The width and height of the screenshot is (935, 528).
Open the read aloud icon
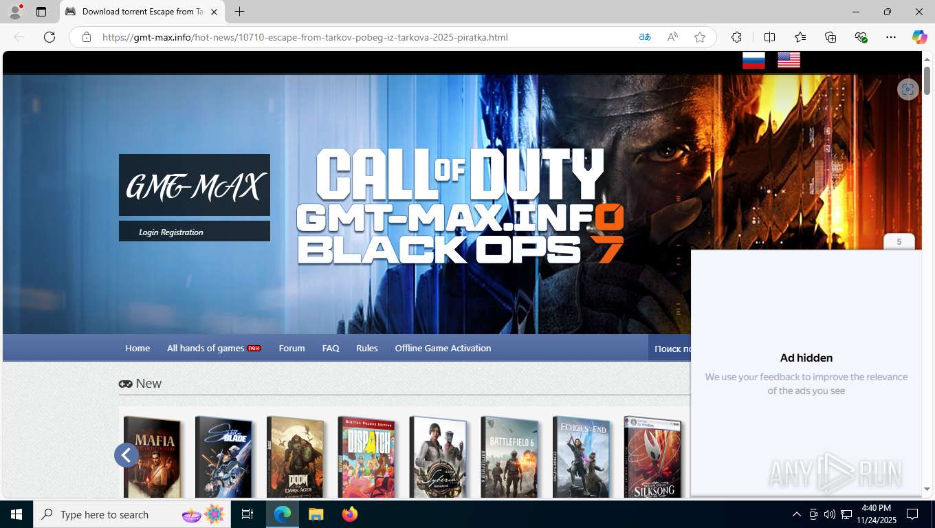click(672, 37)
